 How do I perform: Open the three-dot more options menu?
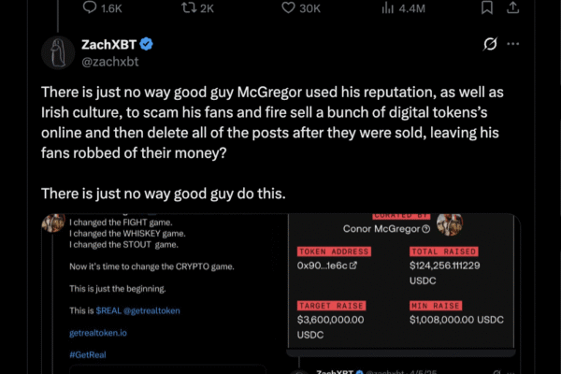(512, 44)
